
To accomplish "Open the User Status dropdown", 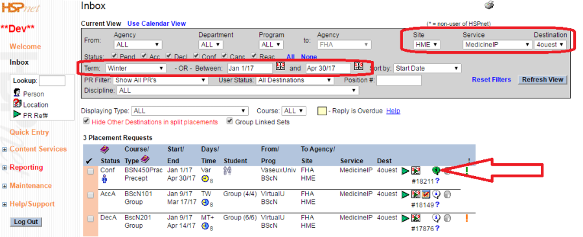I will coord(295,80).
